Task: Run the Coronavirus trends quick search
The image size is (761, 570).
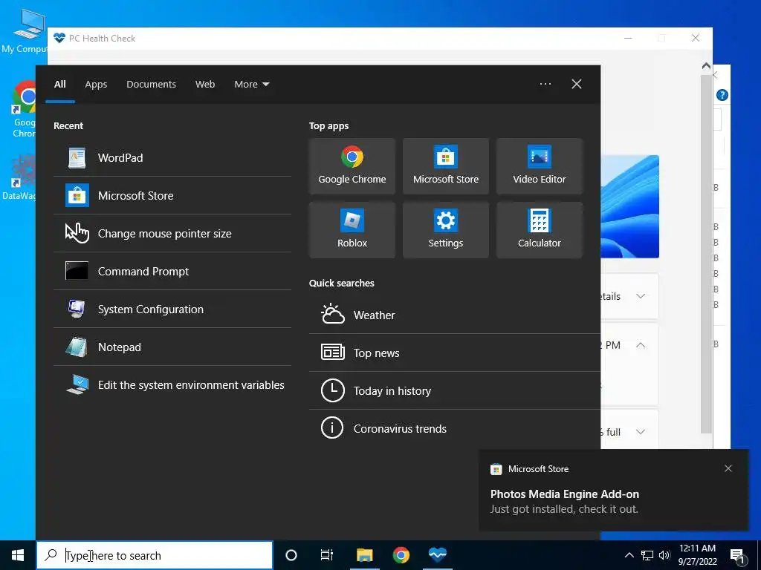Action: coord(455,428)
